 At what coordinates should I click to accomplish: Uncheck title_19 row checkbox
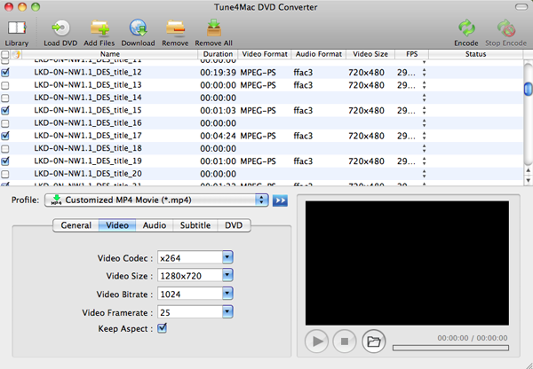click(x=5, y=161)
